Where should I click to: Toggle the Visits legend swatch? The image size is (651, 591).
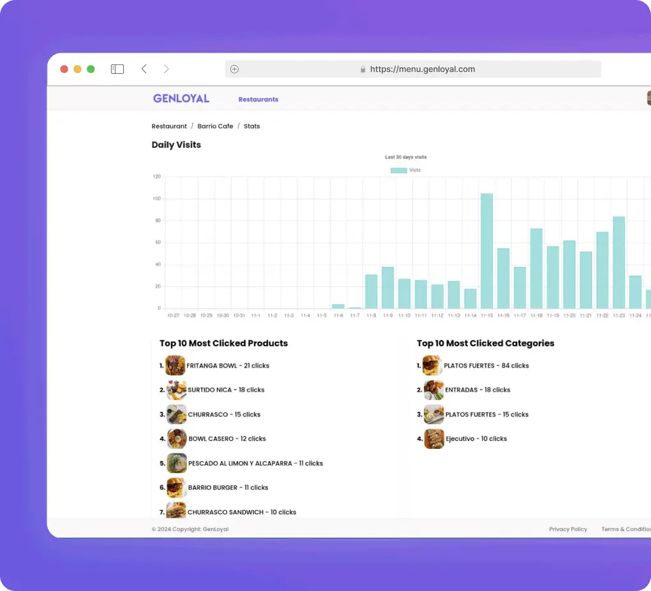click(x=398, y=170)
